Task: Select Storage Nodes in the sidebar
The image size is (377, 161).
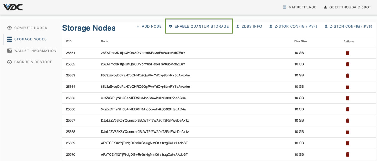Action: (x=27, y=39)
